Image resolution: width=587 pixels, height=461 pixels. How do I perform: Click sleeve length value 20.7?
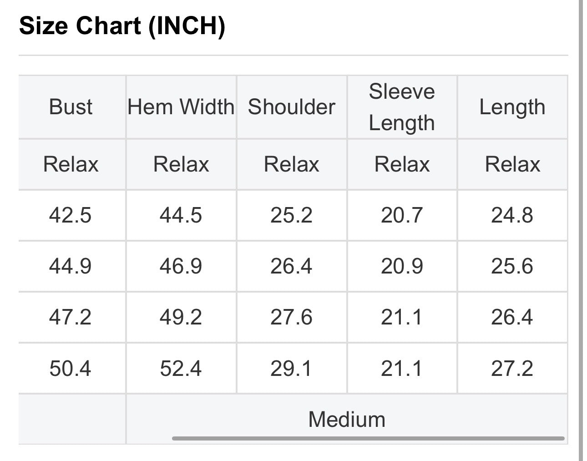click(402, 215)
